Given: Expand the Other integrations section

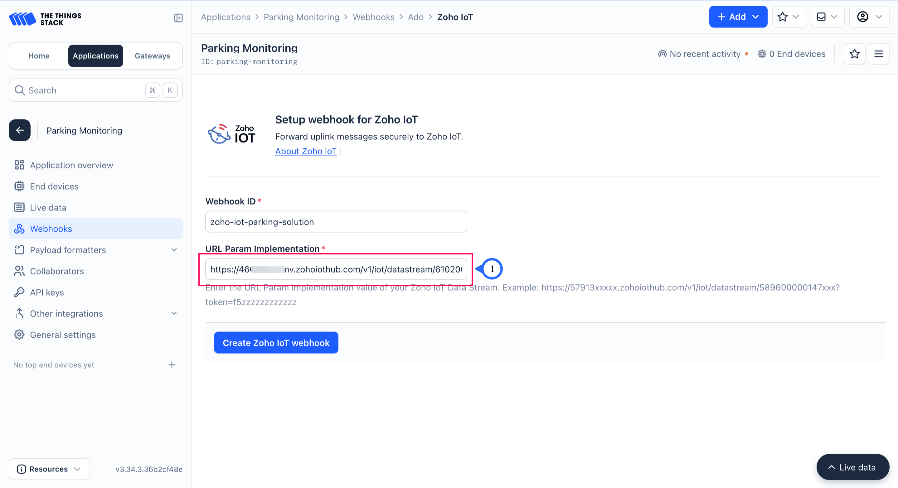Looking at the screenshot, I should click(x=174, y=313).
